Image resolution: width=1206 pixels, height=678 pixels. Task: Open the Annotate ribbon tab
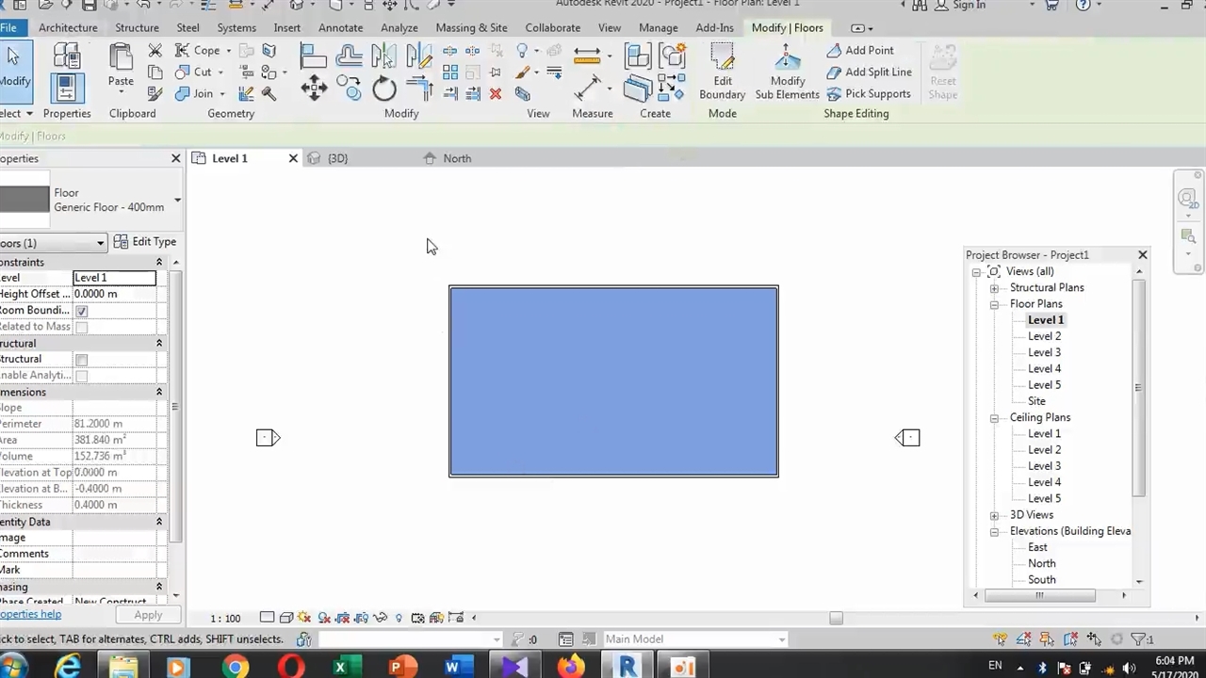click(x=340, y=27)
